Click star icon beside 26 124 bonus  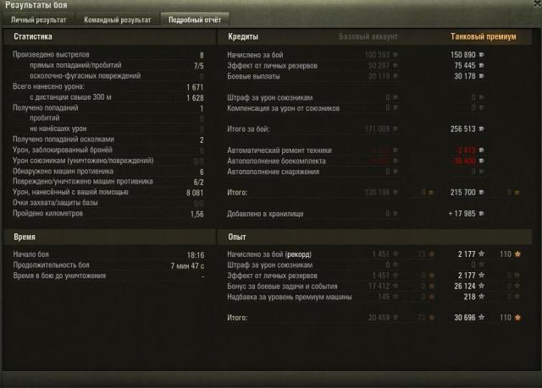[x=481, y=286]
